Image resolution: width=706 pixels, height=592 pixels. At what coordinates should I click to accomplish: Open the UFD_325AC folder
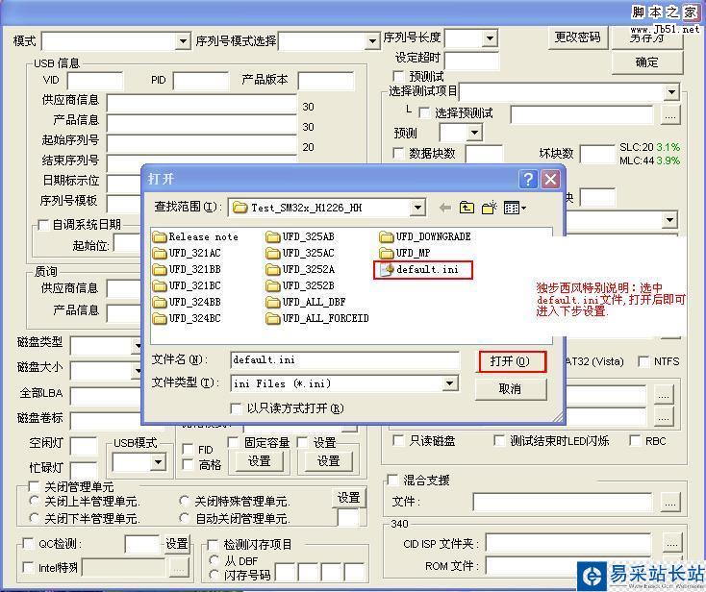pyautogui.click(x=300, y=253)
